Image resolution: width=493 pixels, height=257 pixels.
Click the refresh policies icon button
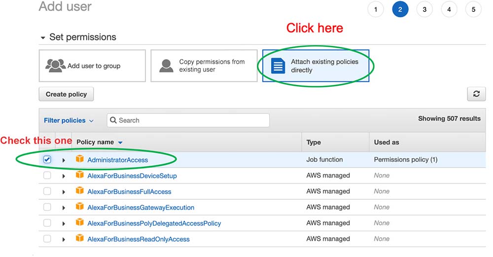click(x=476, y=94)
